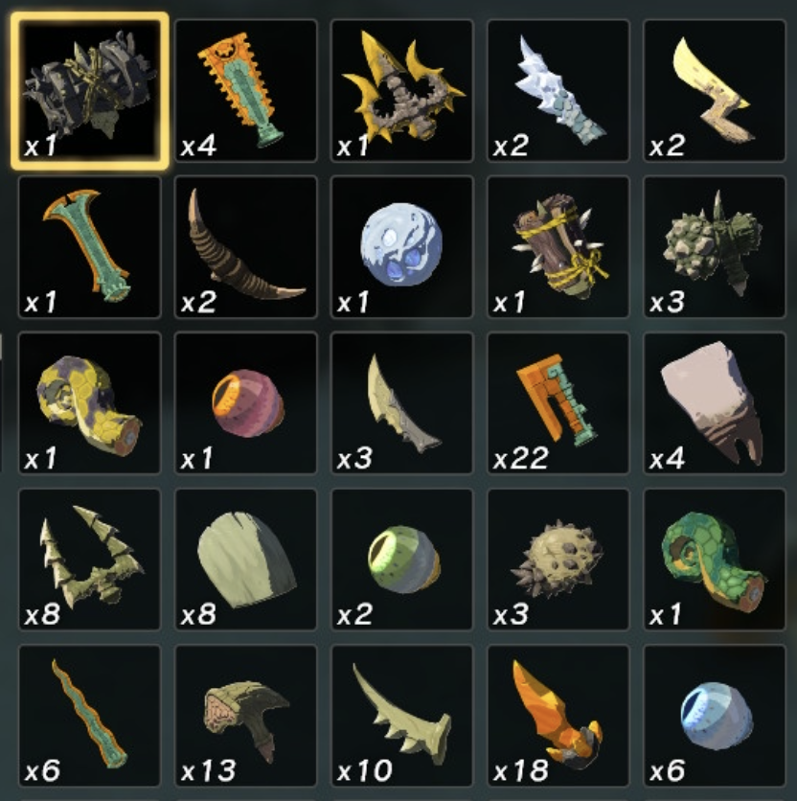Select the green spiky stone club x3
The width and height of the screenshot is (797, 801).
[715, 247]
